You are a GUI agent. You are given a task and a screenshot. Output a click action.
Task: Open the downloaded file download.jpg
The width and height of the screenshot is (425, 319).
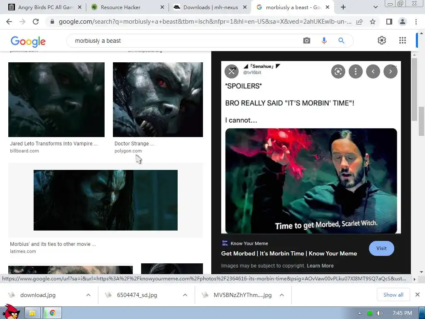(x=38, y=295)
